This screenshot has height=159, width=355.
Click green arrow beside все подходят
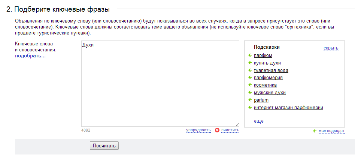tap(315, 131)
